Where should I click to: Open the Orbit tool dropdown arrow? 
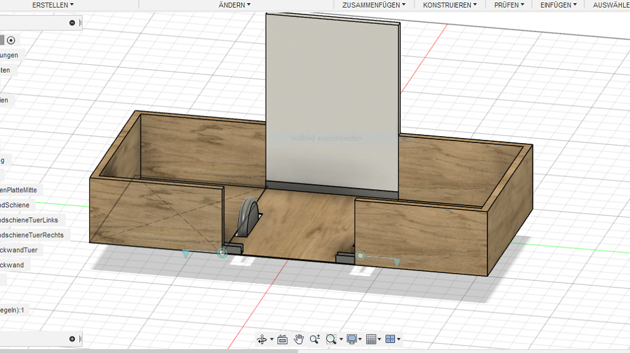click(272, 340)
